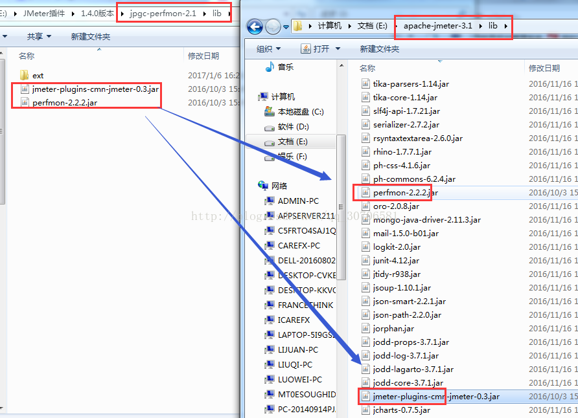Select jodd-lagarto-3.7.1.jar file
The image size is (578, 418).
pyautogui.click(x=408, y=369)
